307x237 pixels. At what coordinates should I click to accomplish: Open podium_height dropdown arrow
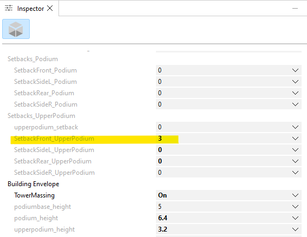point(295,218)
